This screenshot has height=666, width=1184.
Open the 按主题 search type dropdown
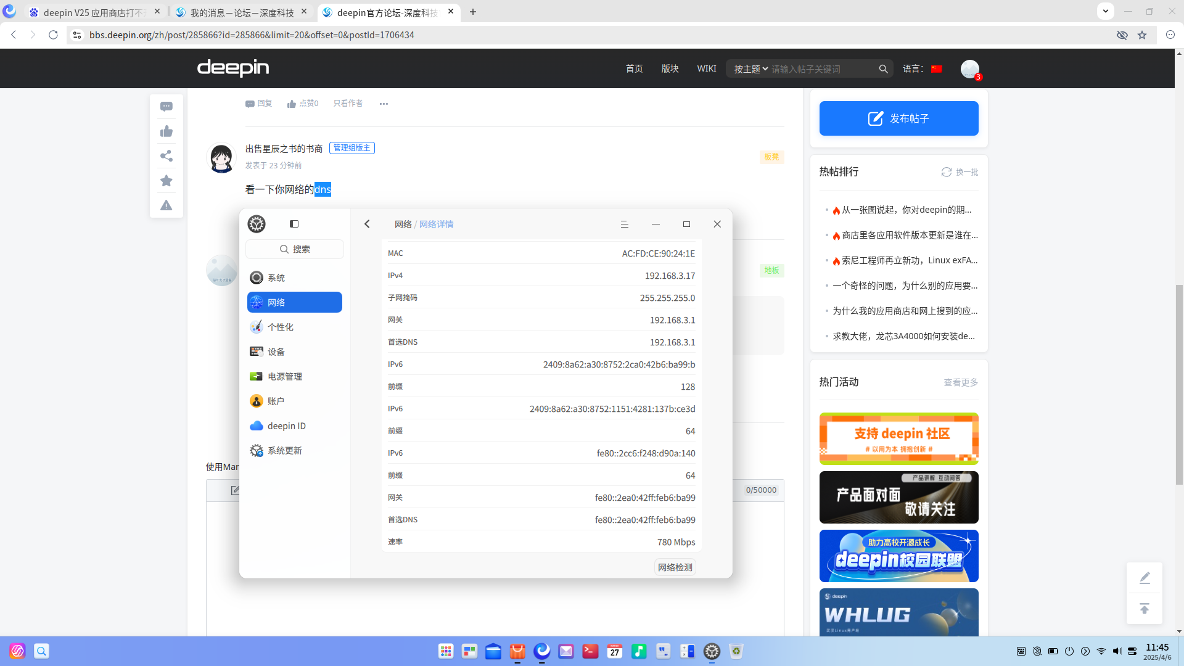coord(750,69)
